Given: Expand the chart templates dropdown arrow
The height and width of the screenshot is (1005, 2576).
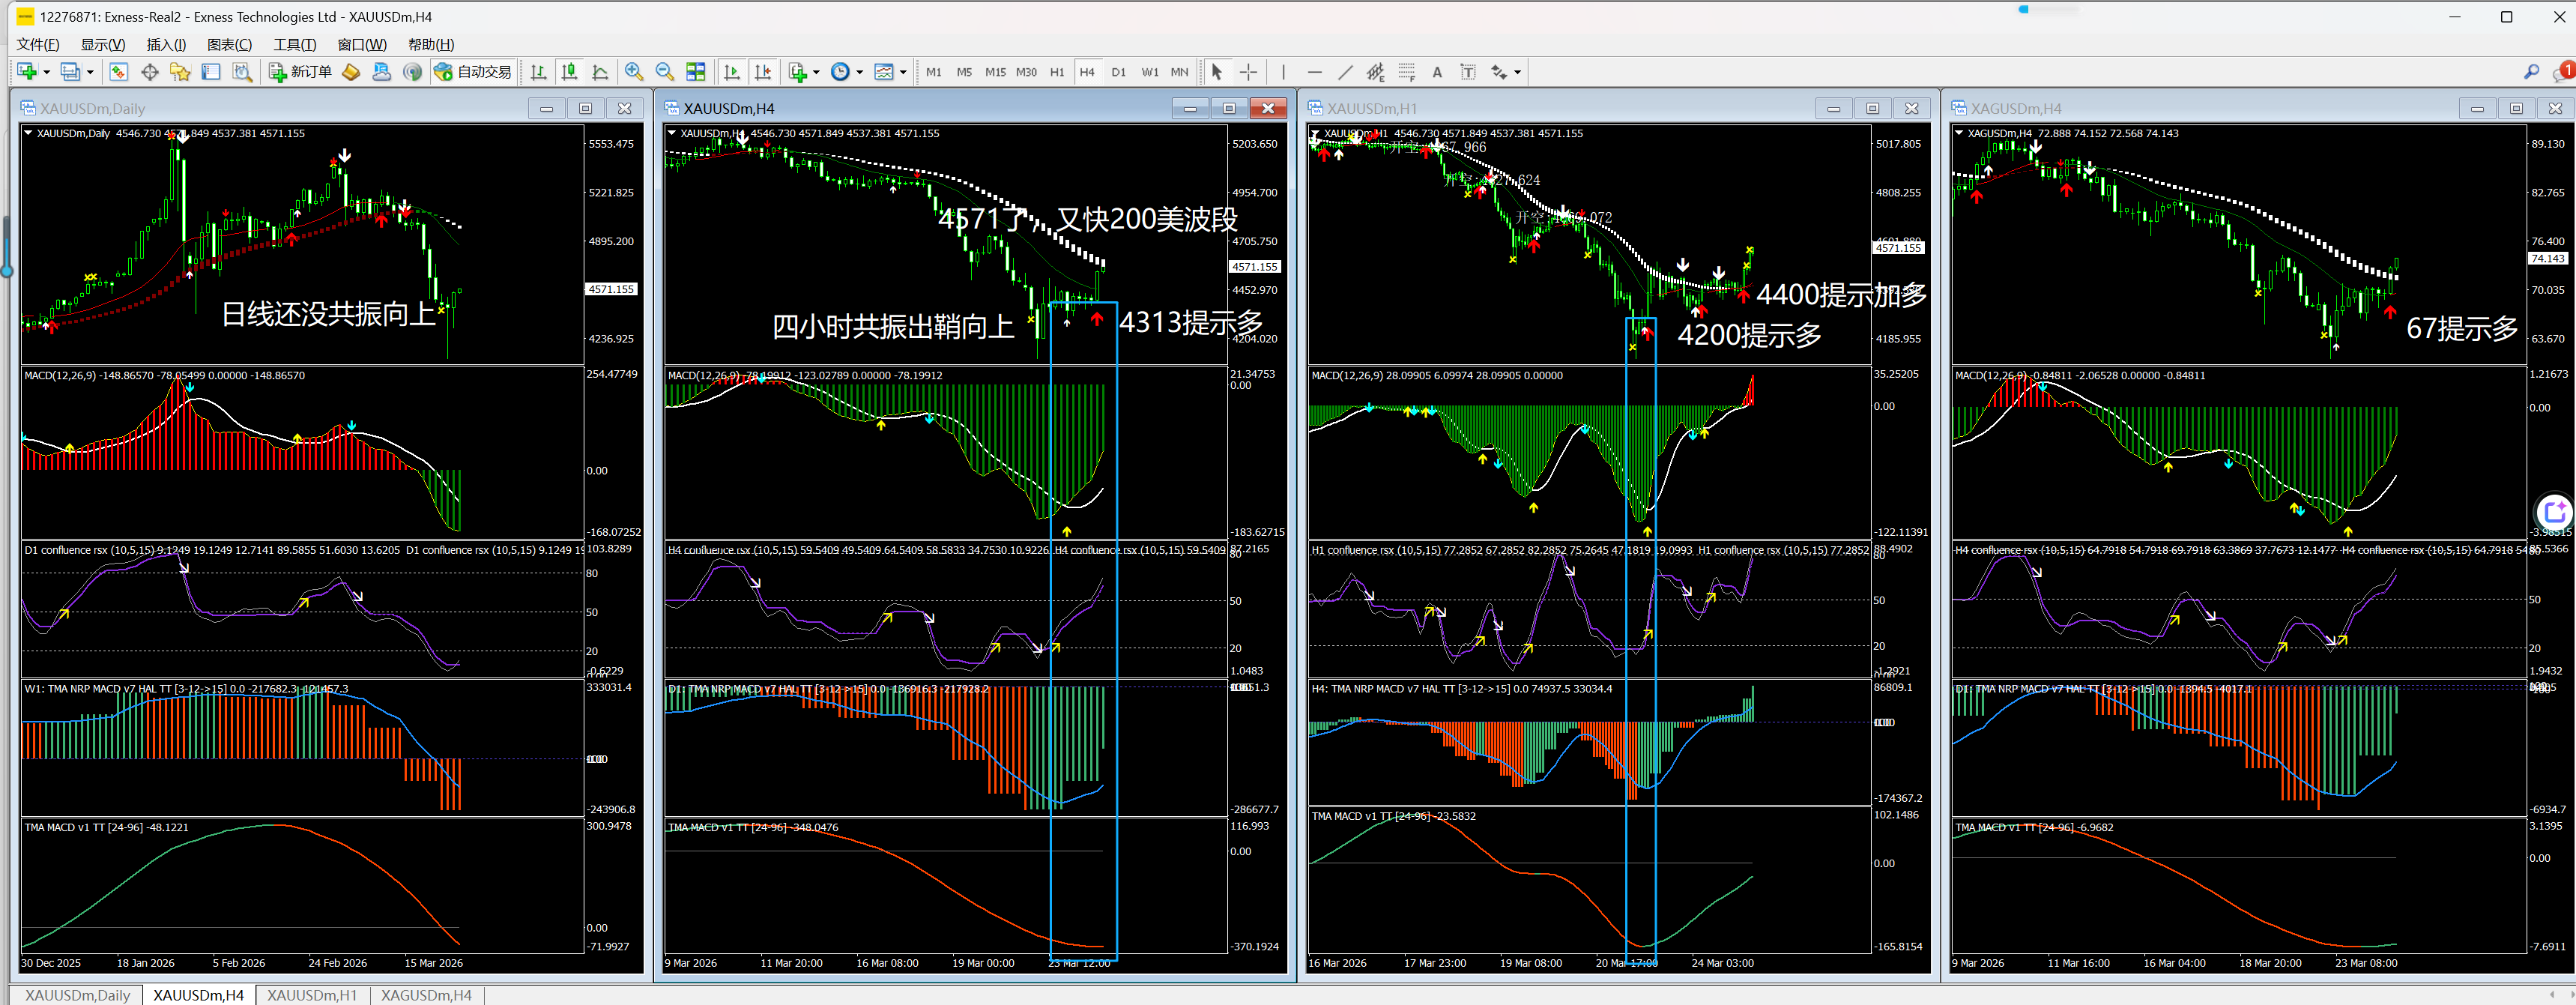Looking at the screenshot, I should pos(903,72).
